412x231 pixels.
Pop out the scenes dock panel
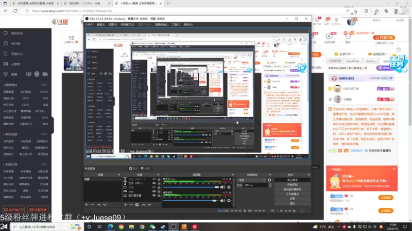pos(119,175)
